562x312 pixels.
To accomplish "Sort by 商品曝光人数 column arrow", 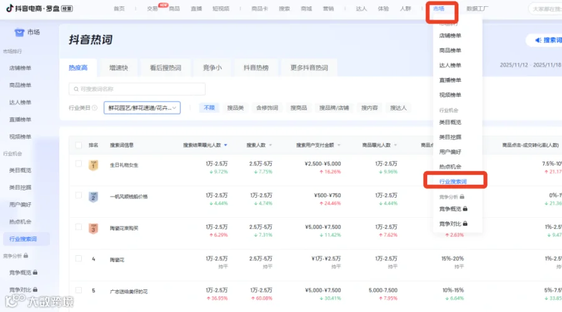I will [x=395, y=145].
